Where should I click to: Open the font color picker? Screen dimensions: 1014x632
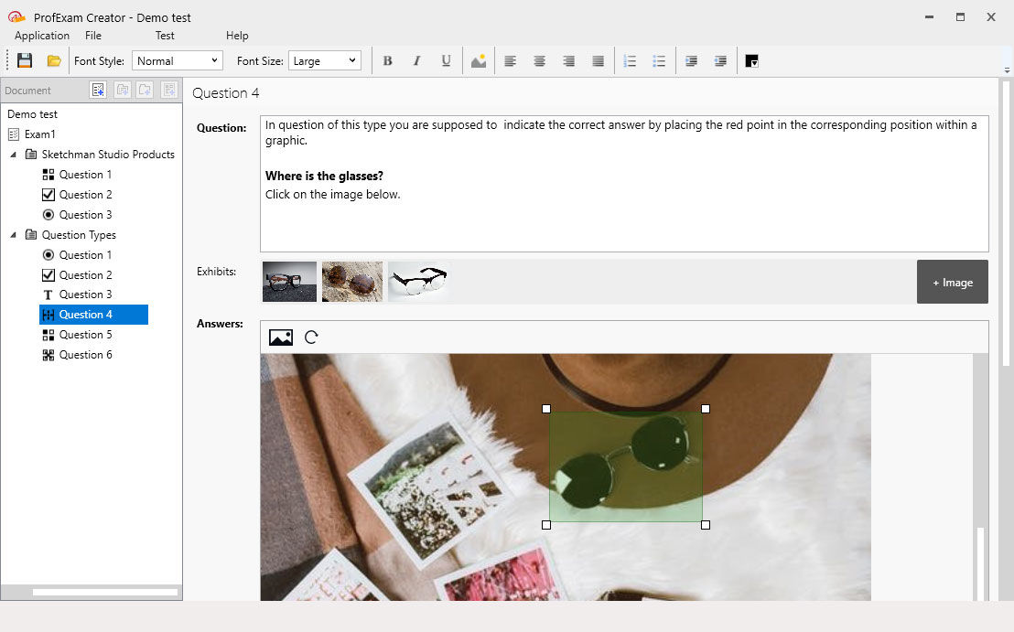pos(751,60)
